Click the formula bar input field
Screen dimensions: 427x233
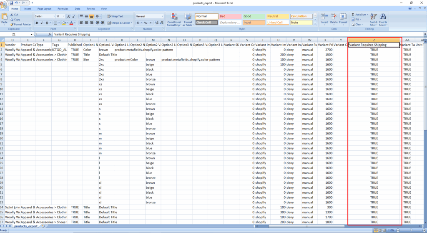(x=208, y=34)
